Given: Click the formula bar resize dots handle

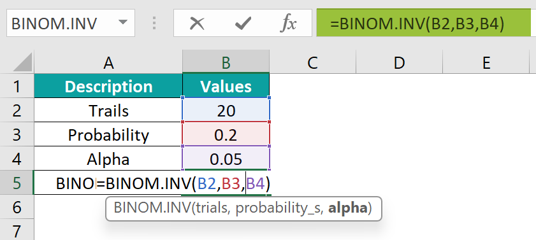Looking at the screenshot, I should [x=154, y=23].
